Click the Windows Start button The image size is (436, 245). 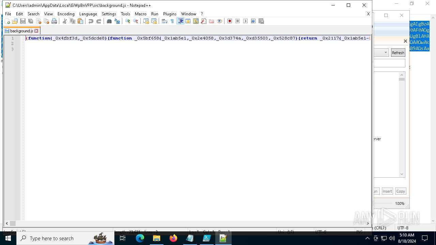(8, 238)
